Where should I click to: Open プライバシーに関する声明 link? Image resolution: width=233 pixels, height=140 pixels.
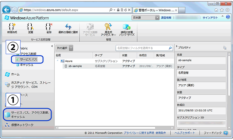click(139, 133)
